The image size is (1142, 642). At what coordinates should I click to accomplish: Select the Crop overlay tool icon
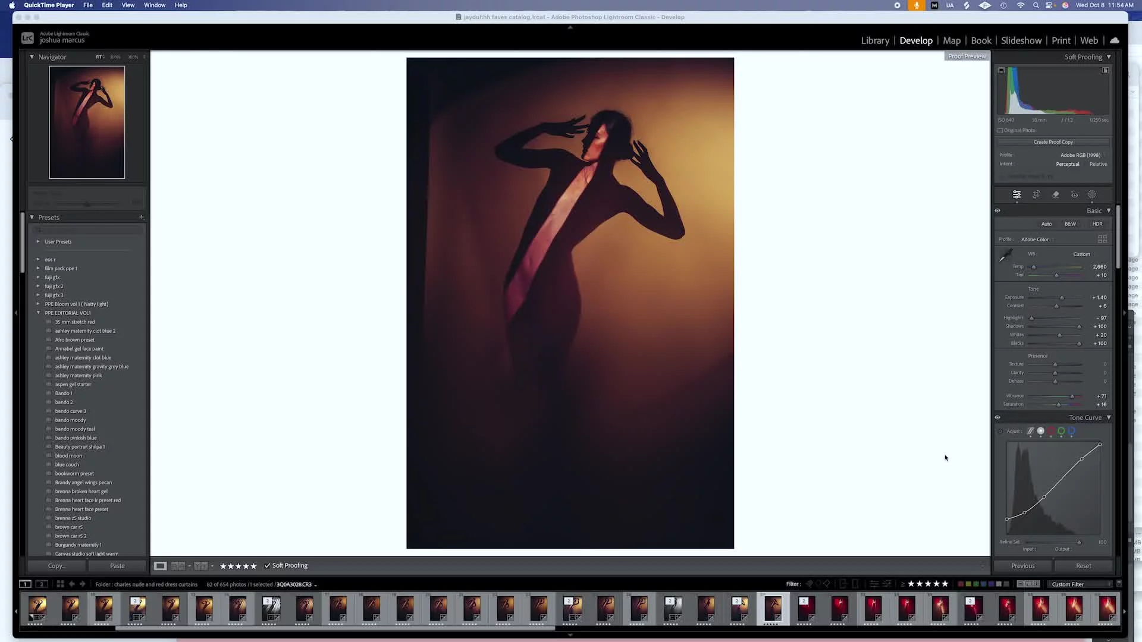point(1036,194)
